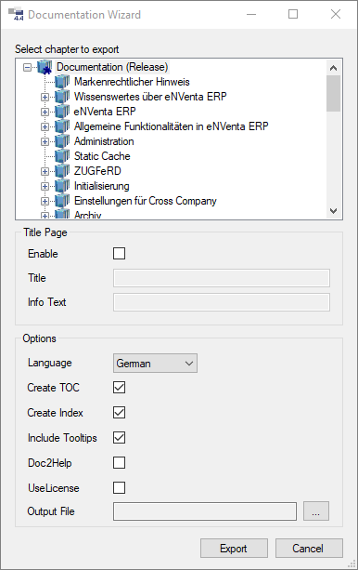Viewport: 358px width, 570px height.
Task: Select Documentation (Release) tree item
Action: pyautogui.click(x=112, y=67)
